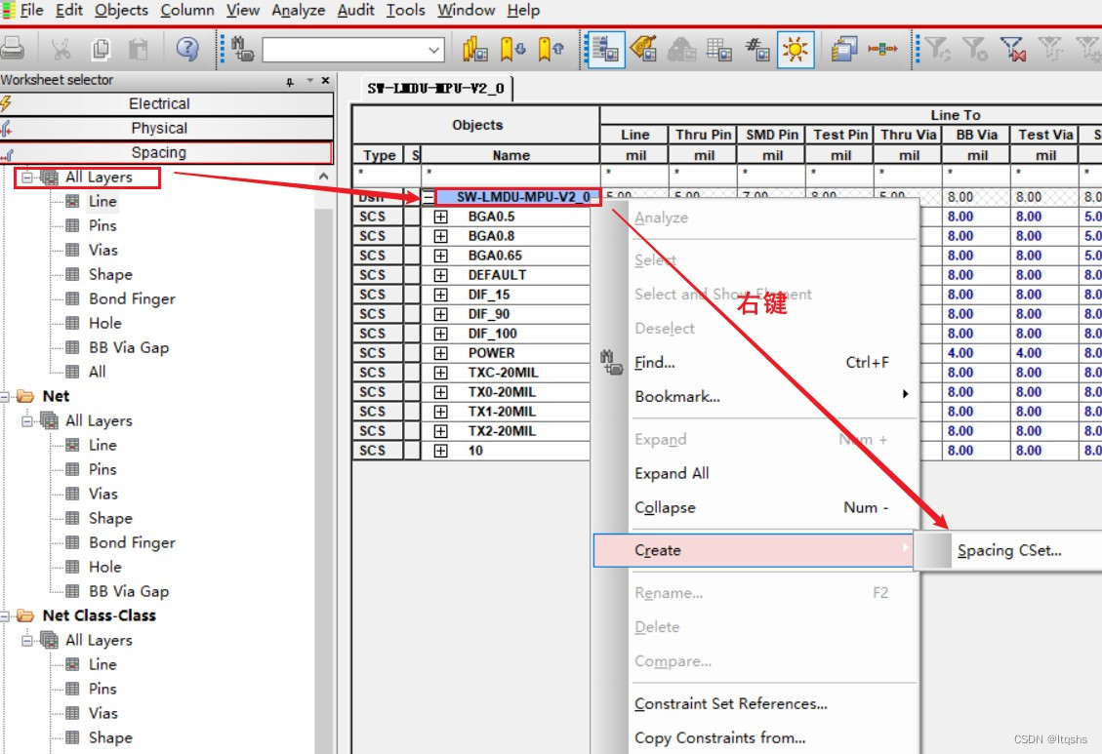1102x754 pixels.
Task: Choose Spacing CSet... from Create submenu
Action: pos(1008,550)
